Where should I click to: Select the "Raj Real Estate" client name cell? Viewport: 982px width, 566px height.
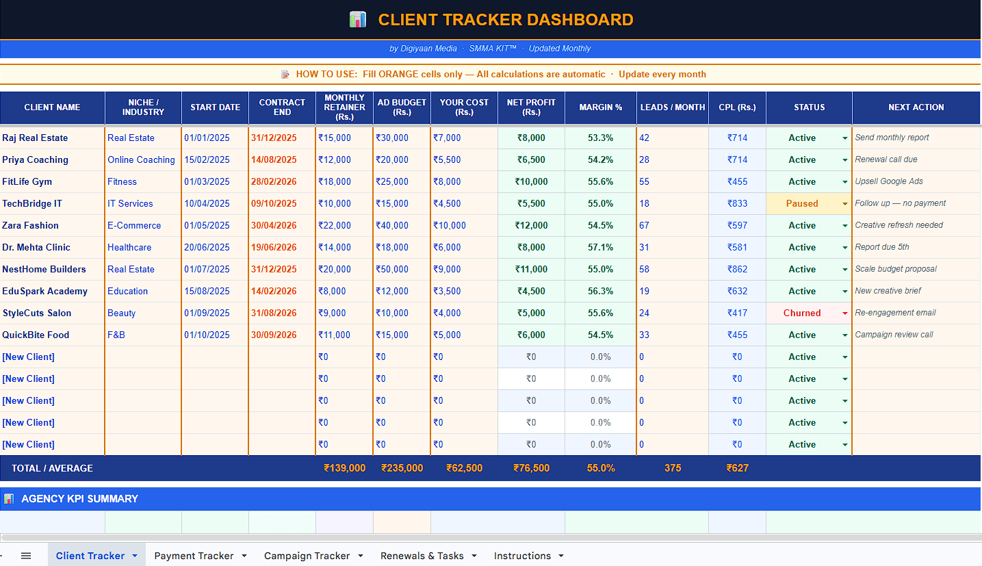52,138
